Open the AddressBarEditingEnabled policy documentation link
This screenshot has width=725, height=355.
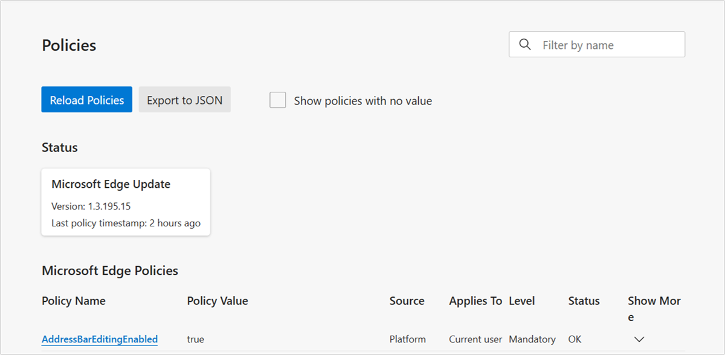click(99, 339)
